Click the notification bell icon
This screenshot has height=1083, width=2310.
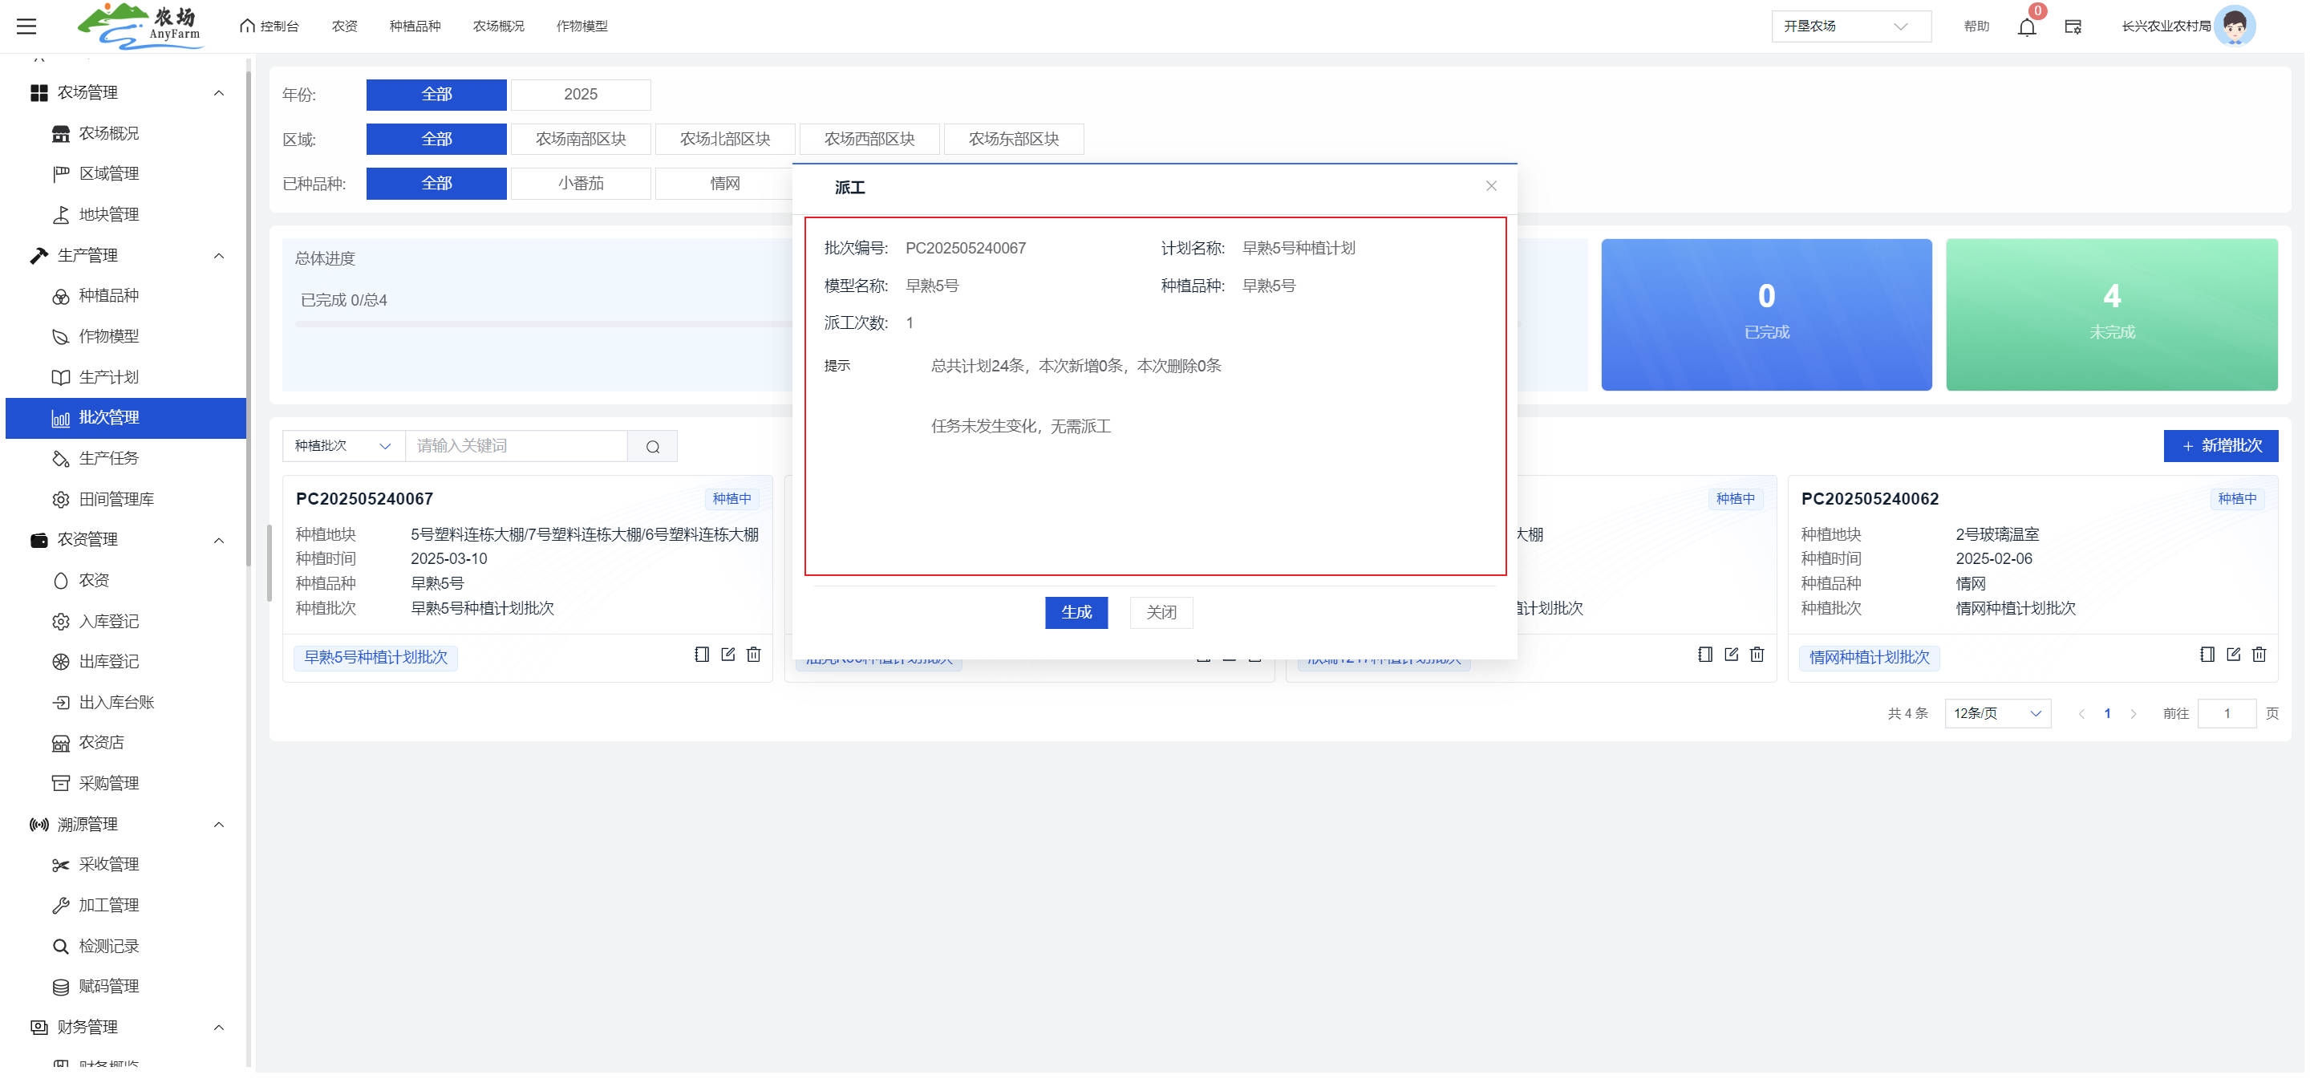pos(2026,27)
